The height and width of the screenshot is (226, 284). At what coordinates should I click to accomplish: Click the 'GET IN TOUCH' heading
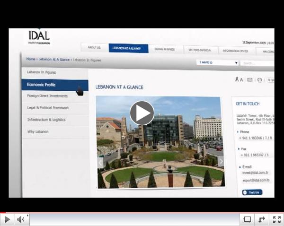pos(248,104)
